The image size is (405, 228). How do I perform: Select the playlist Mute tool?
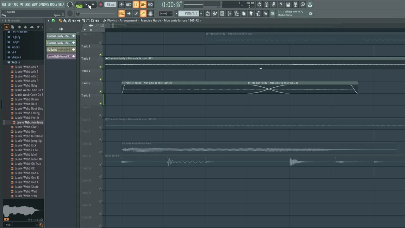(74, 21)
